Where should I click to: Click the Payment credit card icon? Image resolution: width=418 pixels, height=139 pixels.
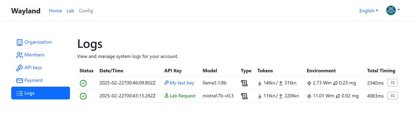tap(20, 80)
